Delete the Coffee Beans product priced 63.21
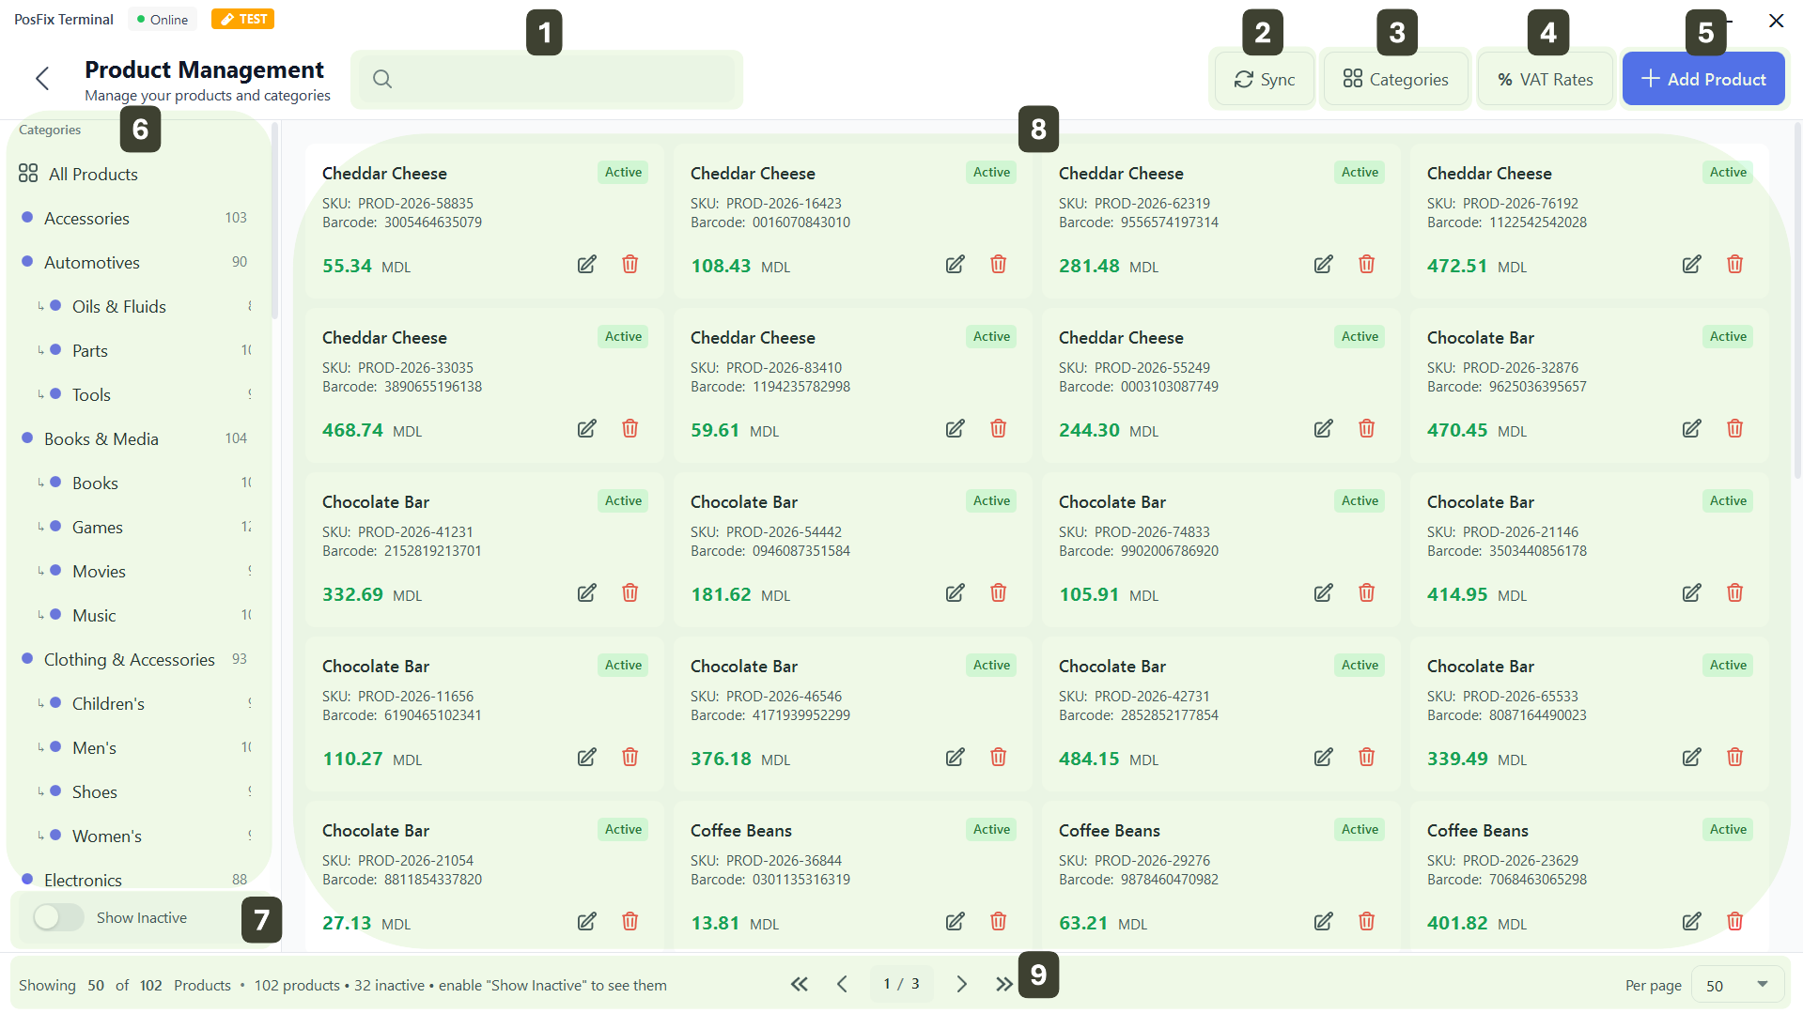This screenshot has height=1013, width=1803. click(1366, 922)
